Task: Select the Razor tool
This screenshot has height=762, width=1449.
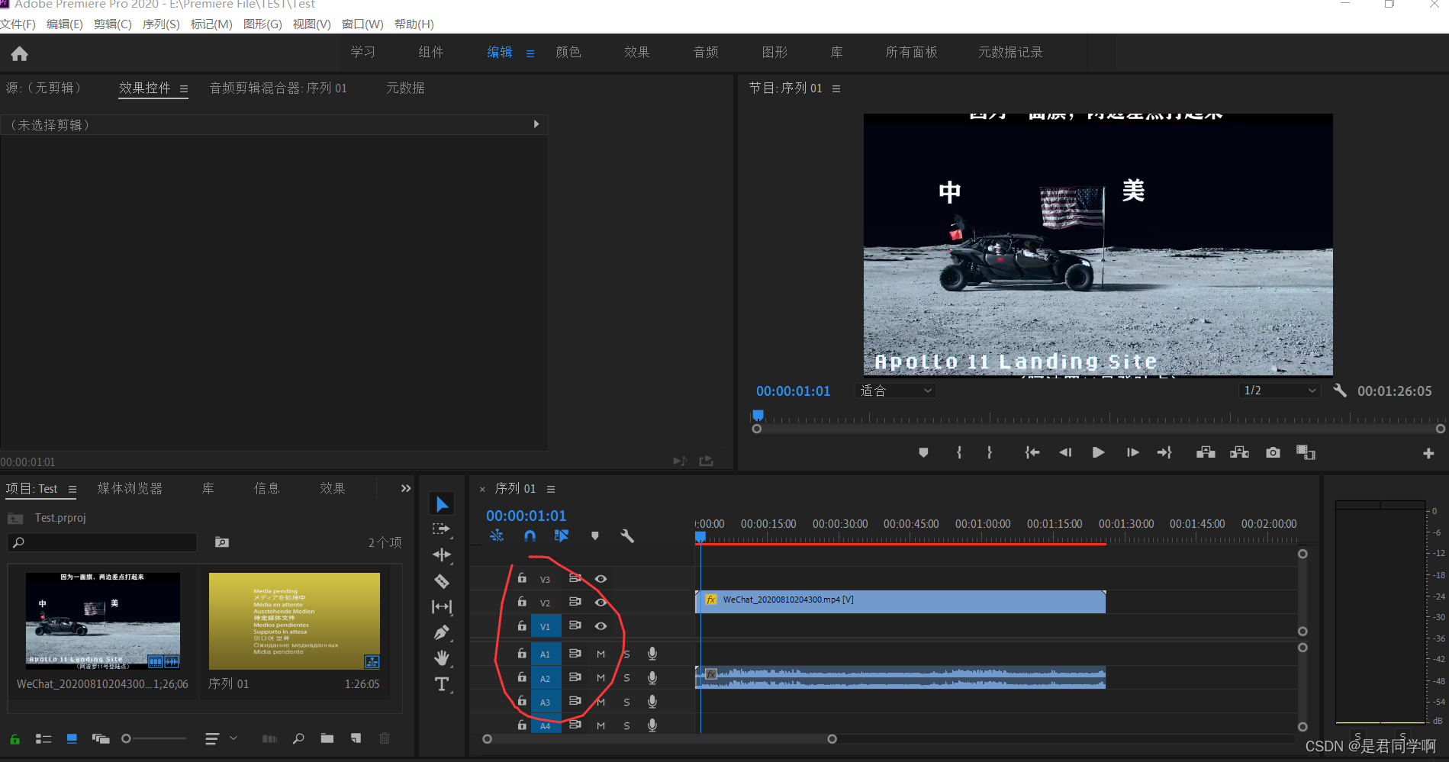Action: [x=442, y=581]
